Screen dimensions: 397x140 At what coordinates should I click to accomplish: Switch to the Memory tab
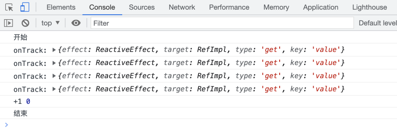point(276,7)
